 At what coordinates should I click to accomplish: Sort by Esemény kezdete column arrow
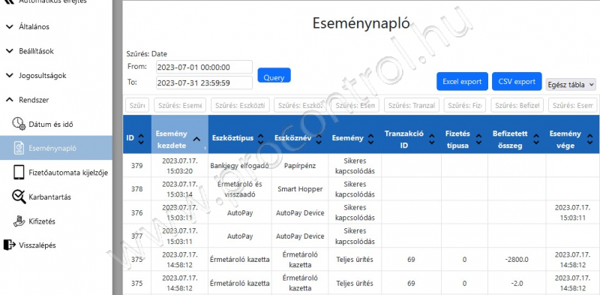click(x=196, y=139)
